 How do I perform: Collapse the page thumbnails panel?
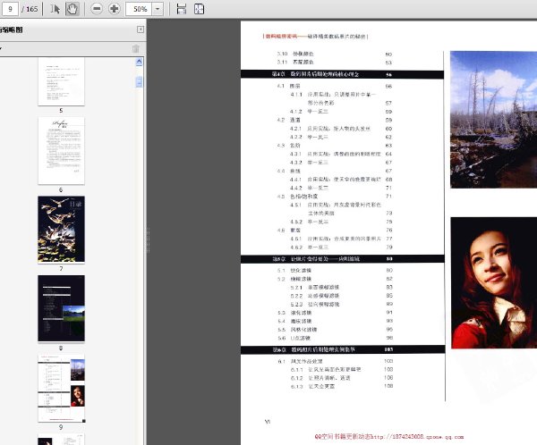tap(141, 29)
